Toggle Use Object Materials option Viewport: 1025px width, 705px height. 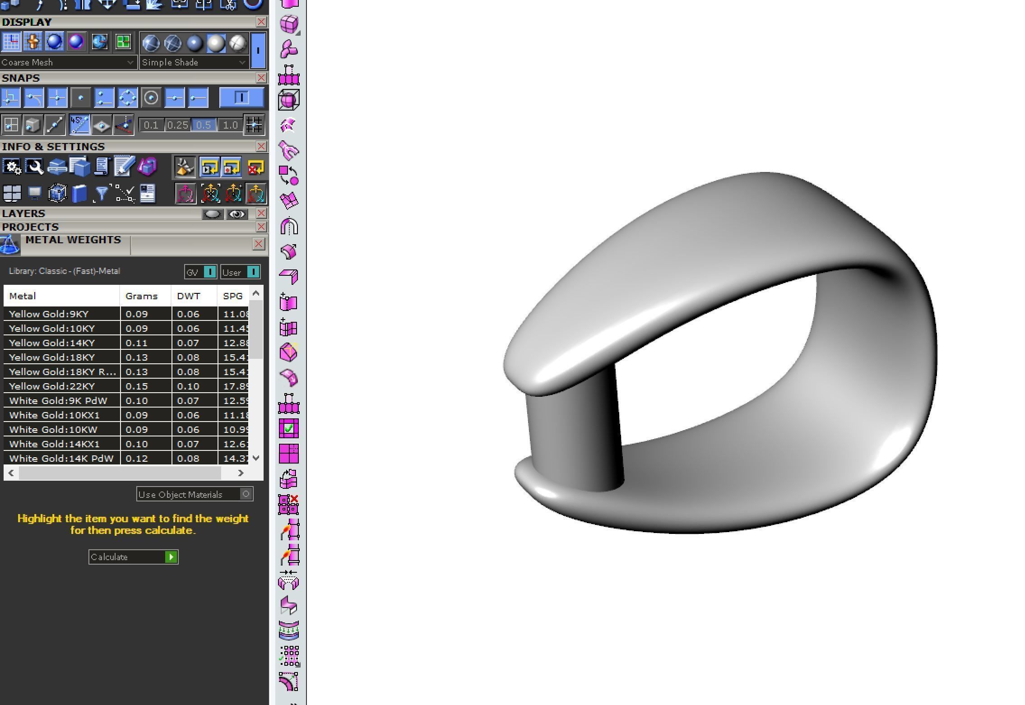195,494
